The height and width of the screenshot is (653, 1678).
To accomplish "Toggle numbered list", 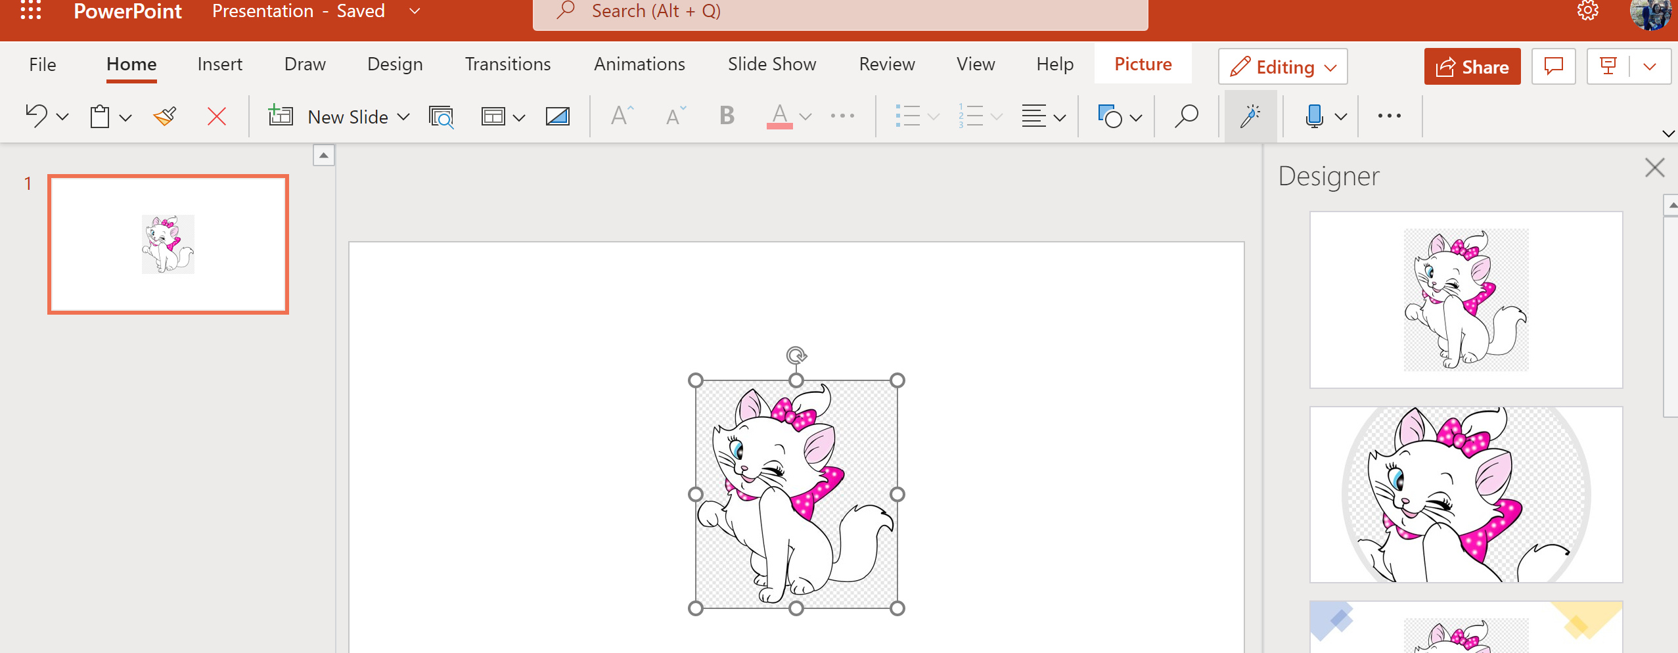I will [970, 116].
